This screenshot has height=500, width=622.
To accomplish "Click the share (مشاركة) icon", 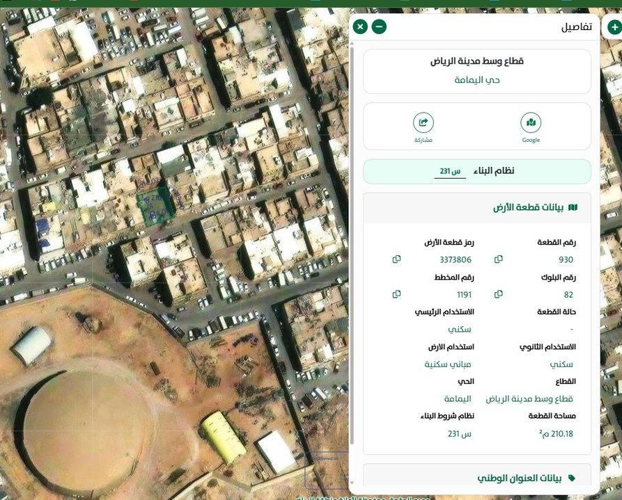I will (x=423, y=124).
